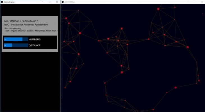This screenshot has width=205, height=112.
Task: Minimize the ControlFrame window
Action: pos(43,2)
